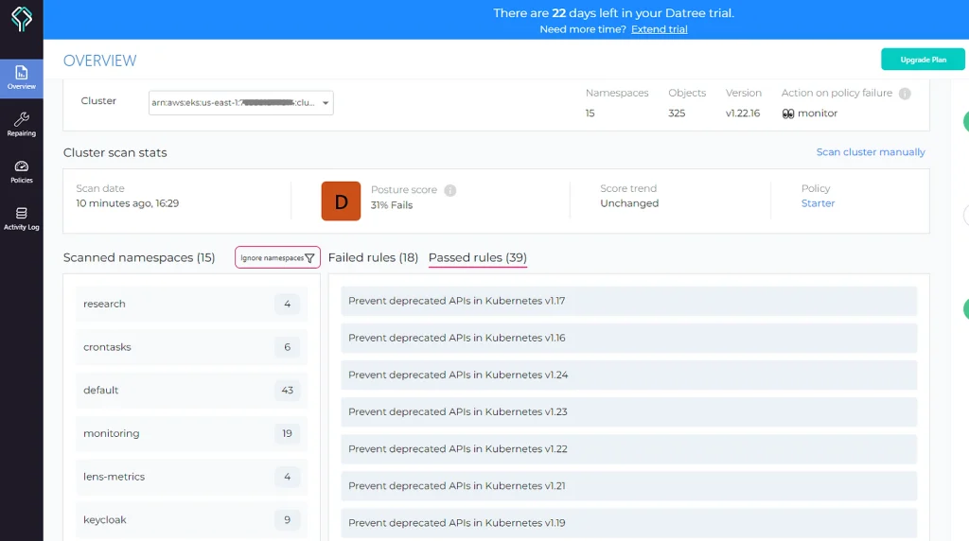Click the version value v1.22.16
This screenshot has width=969, height=541.
[742, 113]
